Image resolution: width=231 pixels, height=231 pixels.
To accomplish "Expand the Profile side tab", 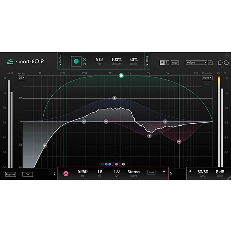I will [60, 61].
